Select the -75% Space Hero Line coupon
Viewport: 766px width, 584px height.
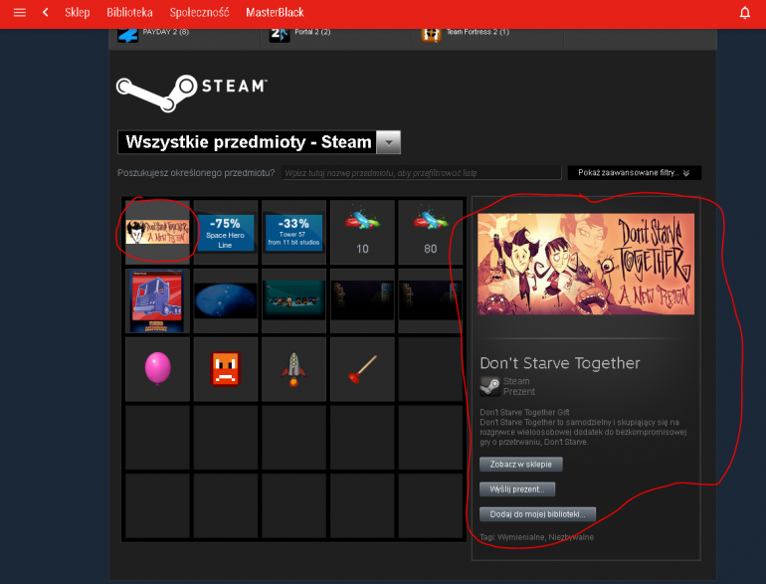pyautogui.click(x=225, y=232)
